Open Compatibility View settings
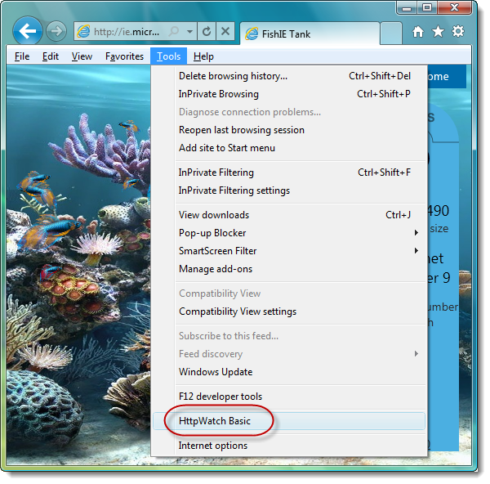 click(x=289, y=311)
